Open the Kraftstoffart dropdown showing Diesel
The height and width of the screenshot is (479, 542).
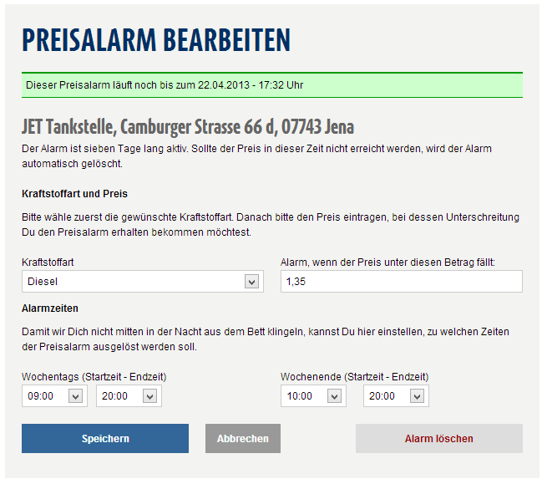[143, 282]
